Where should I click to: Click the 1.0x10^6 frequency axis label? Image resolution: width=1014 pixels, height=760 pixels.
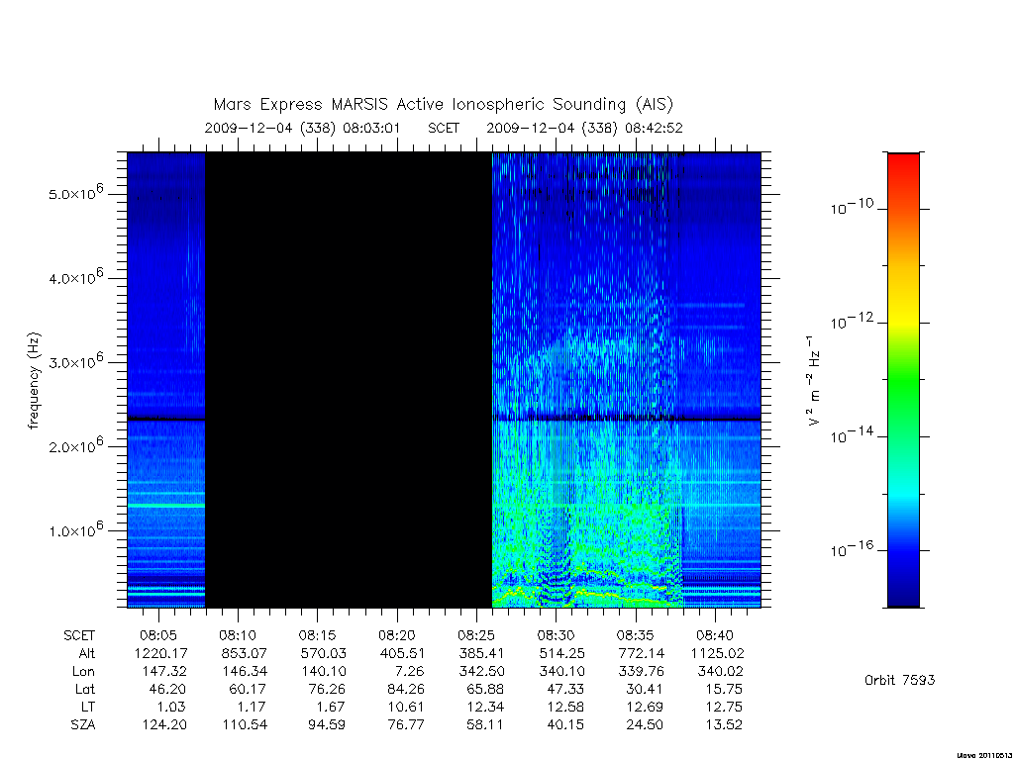tap(75, 528)
